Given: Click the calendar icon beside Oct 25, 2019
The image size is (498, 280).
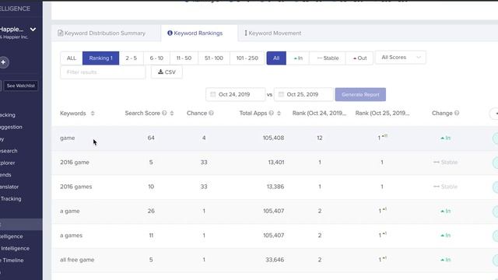Looking at the screenshot, I should (281, 94).
